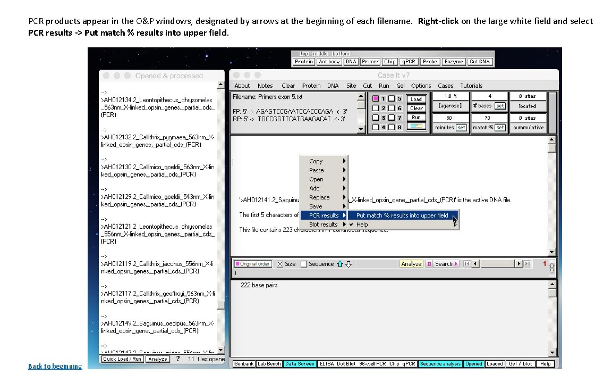Click the Analyze button

pos(412,264)
